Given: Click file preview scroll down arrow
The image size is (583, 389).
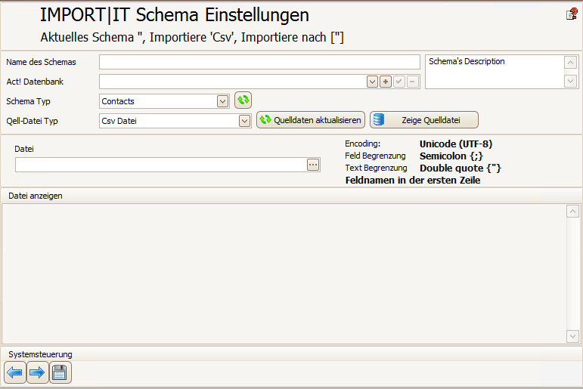Looking at the screenshot, I should [x=572, y=336].
